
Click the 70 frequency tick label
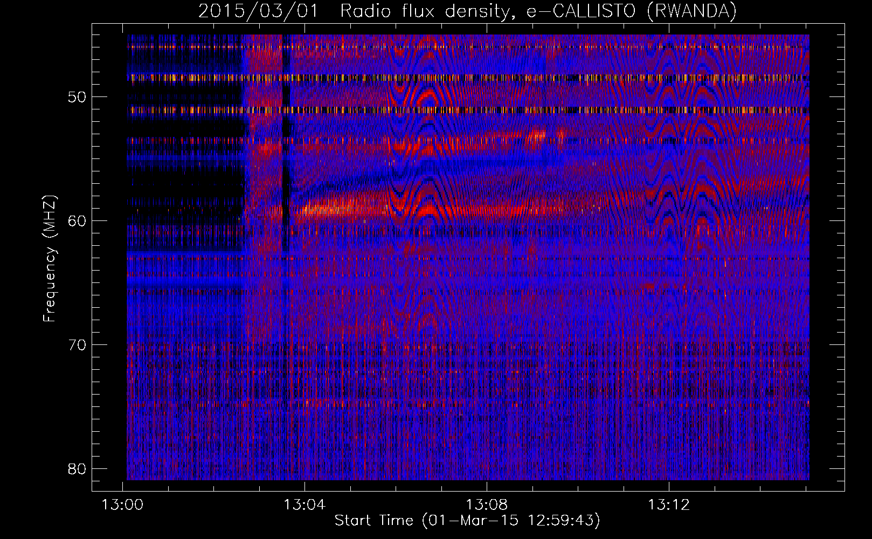[x=77, y=344]
